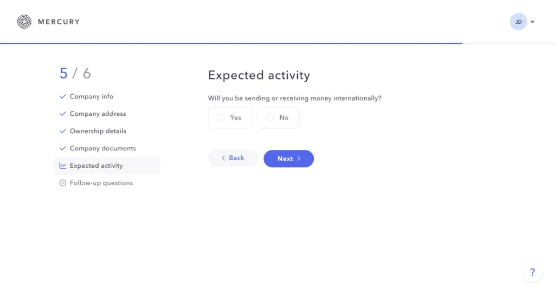The image size is (555, 291).
Task: Click the Next button
Action: (288, 158)
